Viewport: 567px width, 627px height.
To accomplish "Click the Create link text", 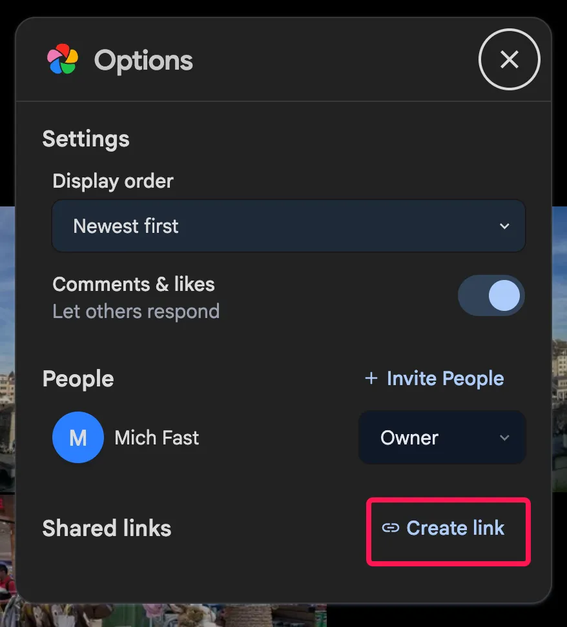I will tap(455, 528).
